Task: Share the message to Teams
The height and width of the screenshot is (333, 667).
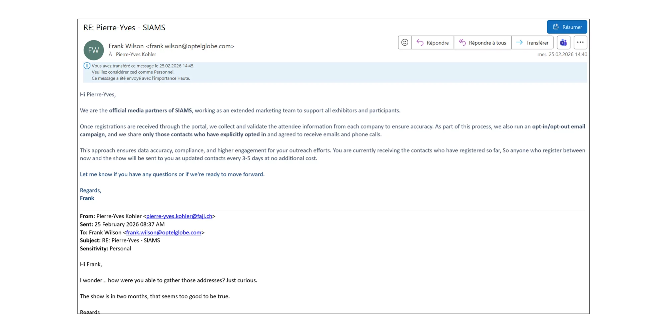Action: coord(563,43)
